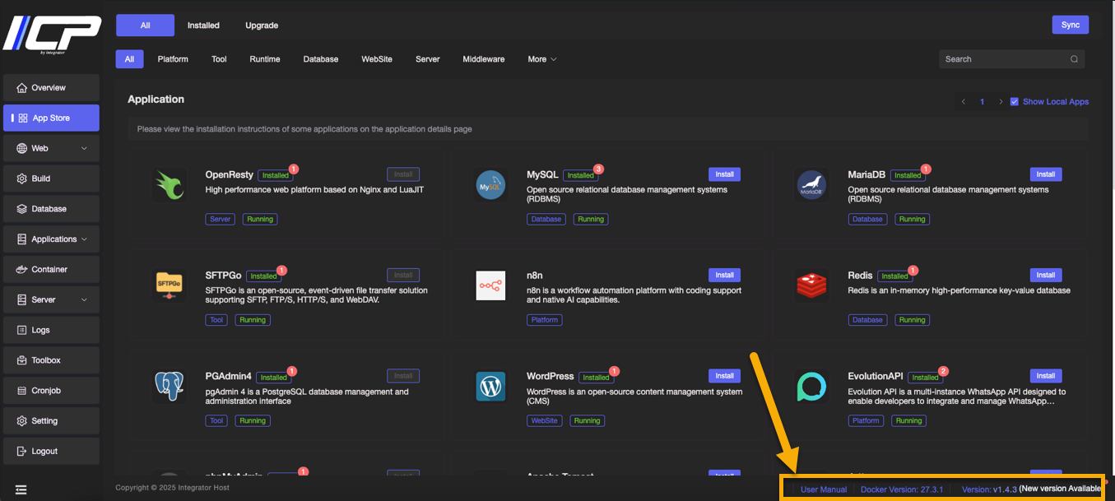Collapse sidebar with the hamburger icon
1115x501 pixels.
[21, 489]
